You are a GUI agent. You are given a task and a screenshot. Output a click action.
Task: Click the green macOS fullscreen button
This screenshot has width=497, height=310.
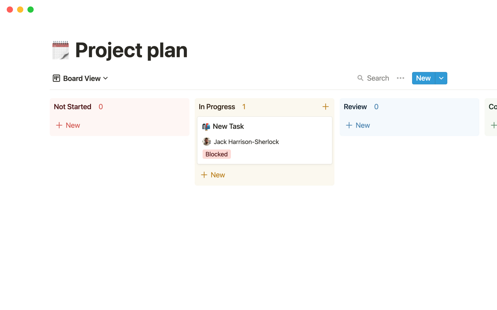(x=31, y=10)
